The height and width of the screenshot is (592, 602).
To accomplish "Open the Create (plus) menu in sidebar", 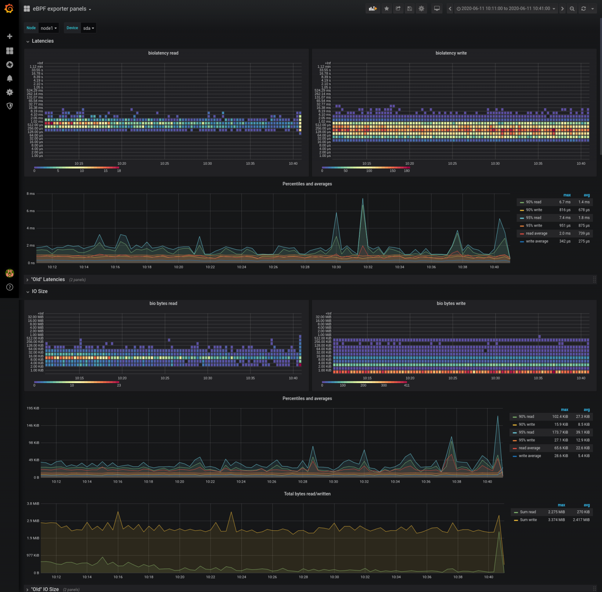I will click(x=9, y=36).
